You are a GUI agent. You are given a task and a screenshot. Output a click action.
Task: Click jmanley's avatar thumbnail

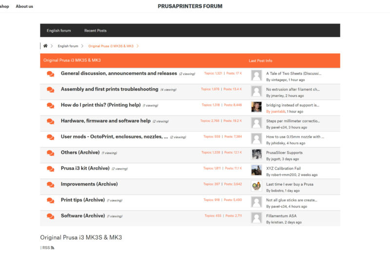(x=256, y=91)
